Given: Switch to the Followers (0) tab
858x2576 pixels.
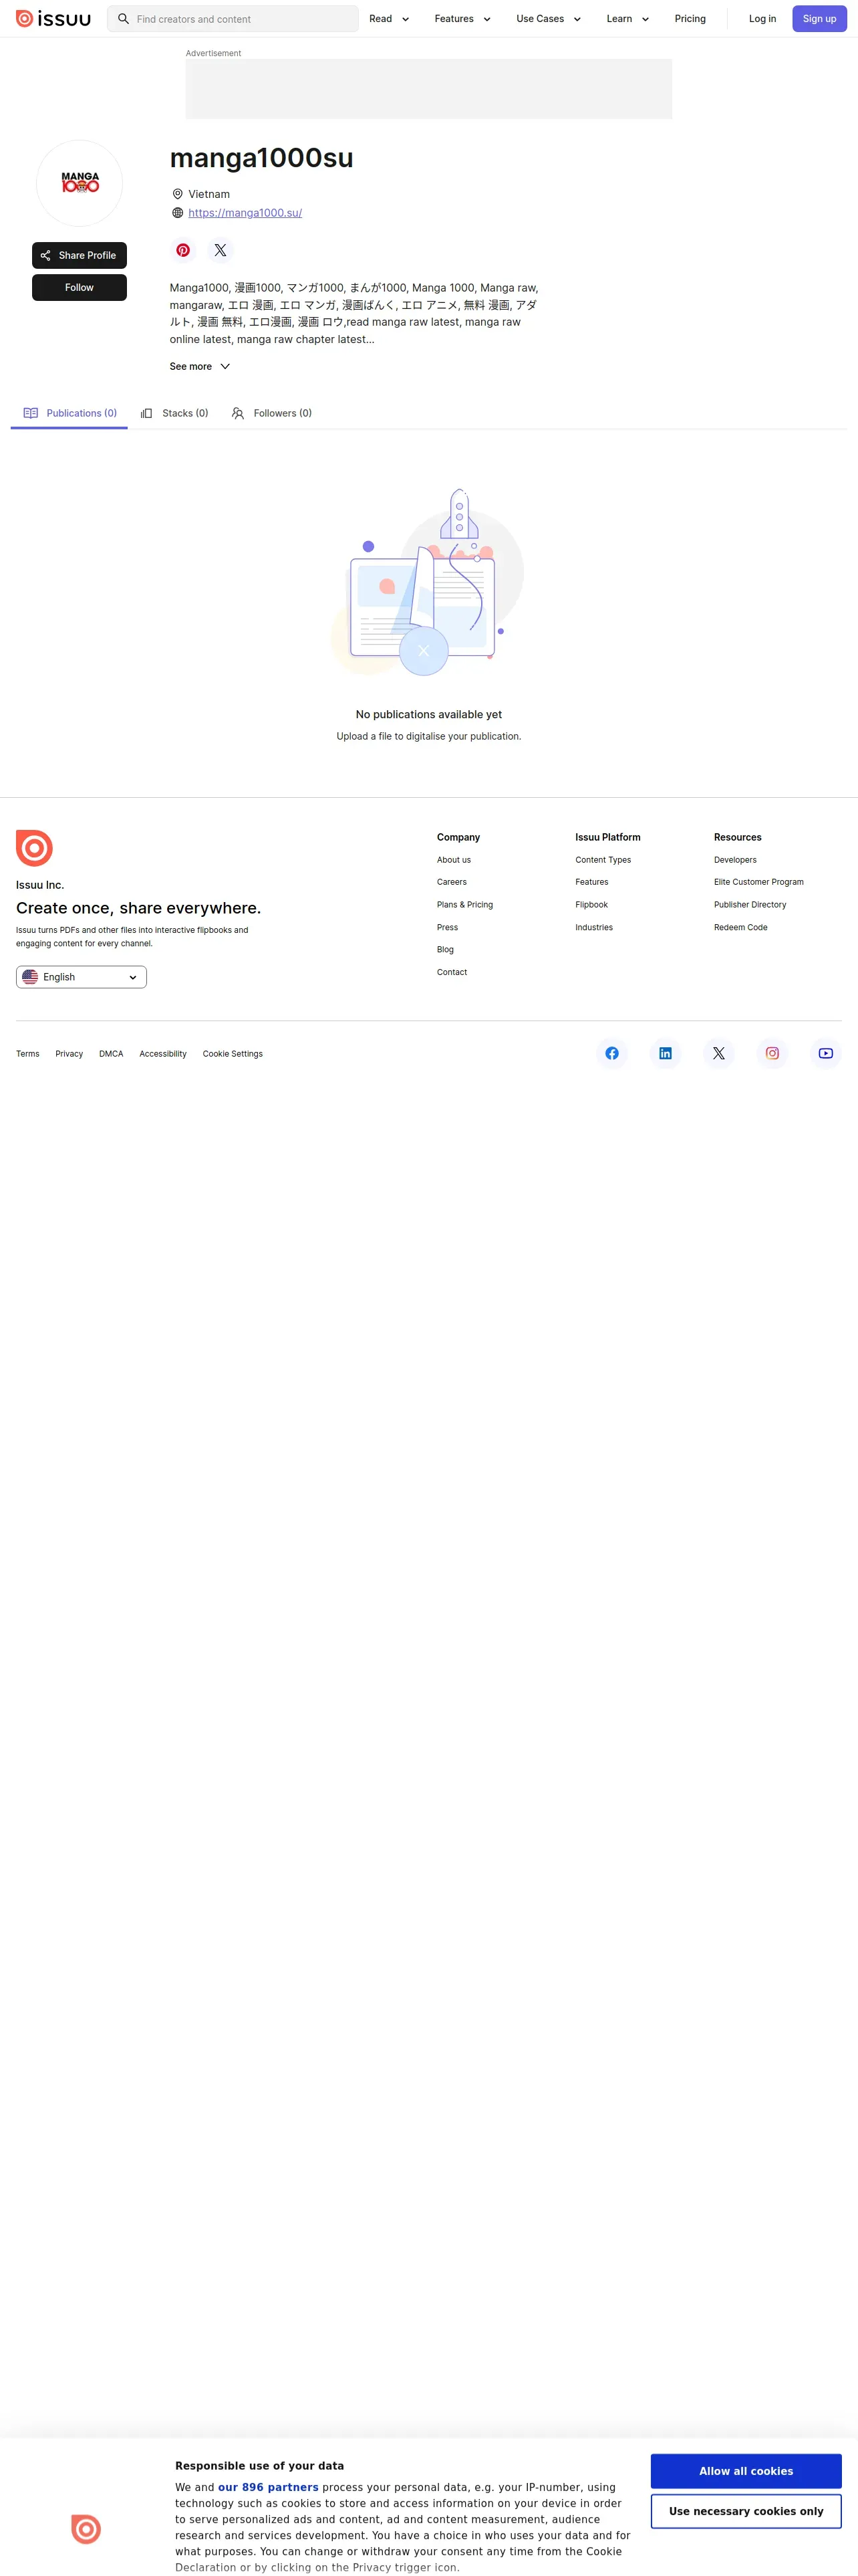Looking at the screenshot, I should coord(272,413).
